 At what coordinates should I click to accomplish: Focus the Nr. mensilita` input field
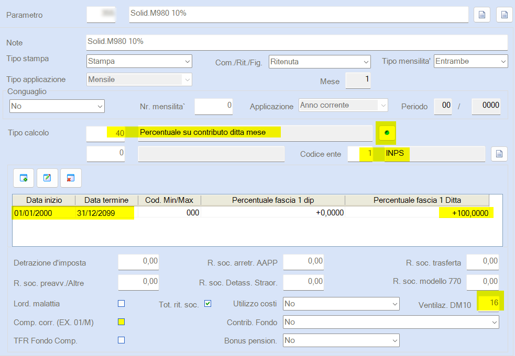click(x=213, y=107)
